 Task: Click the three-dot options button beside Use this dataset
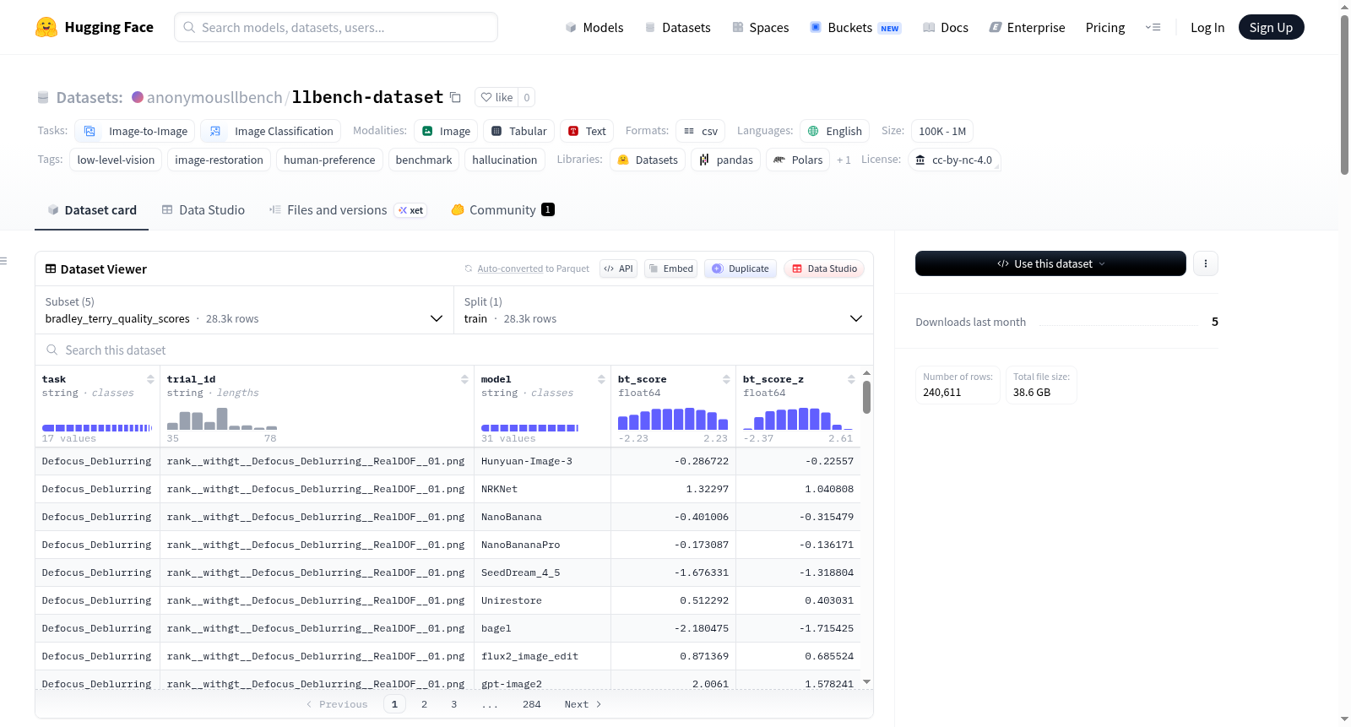pyautogui.click(x=1206, y=263)
